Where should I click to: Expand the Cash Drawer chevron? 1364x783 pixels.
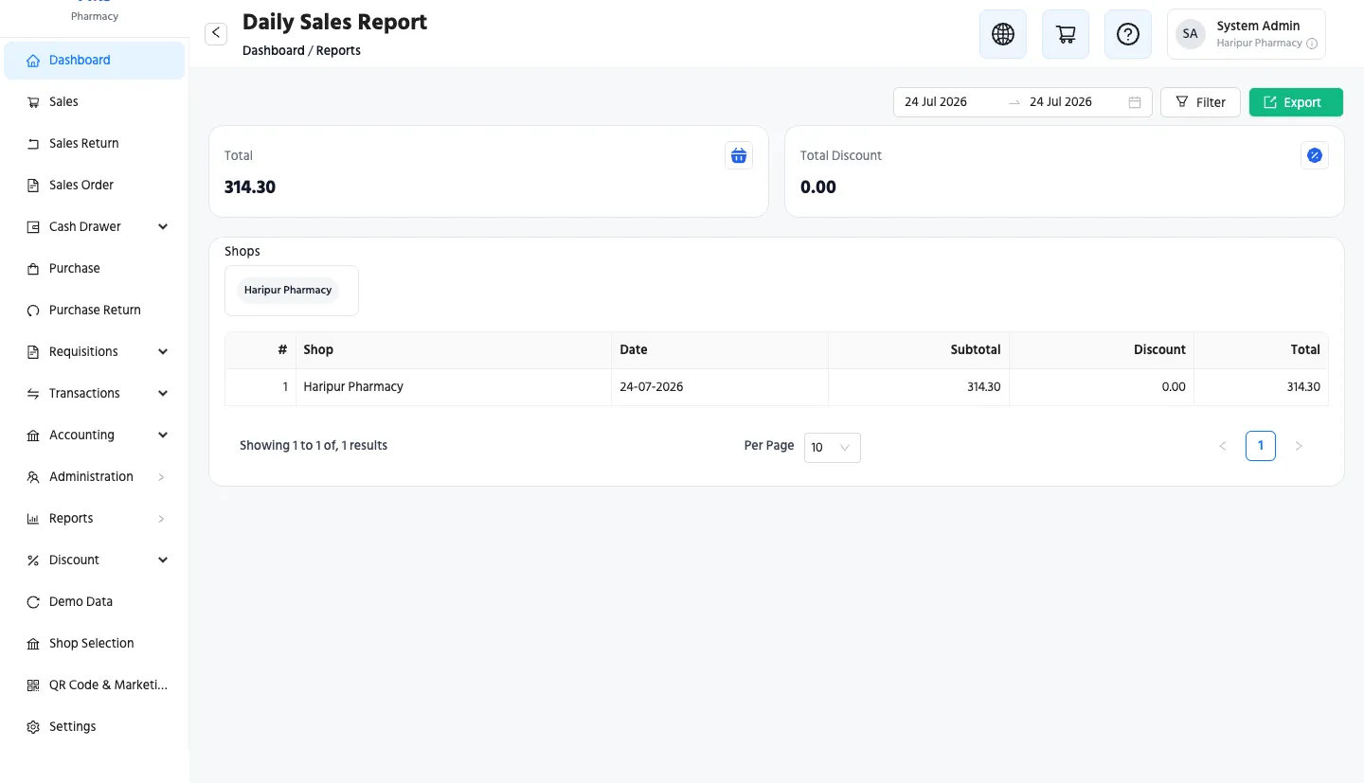click(x=163, y=227)
